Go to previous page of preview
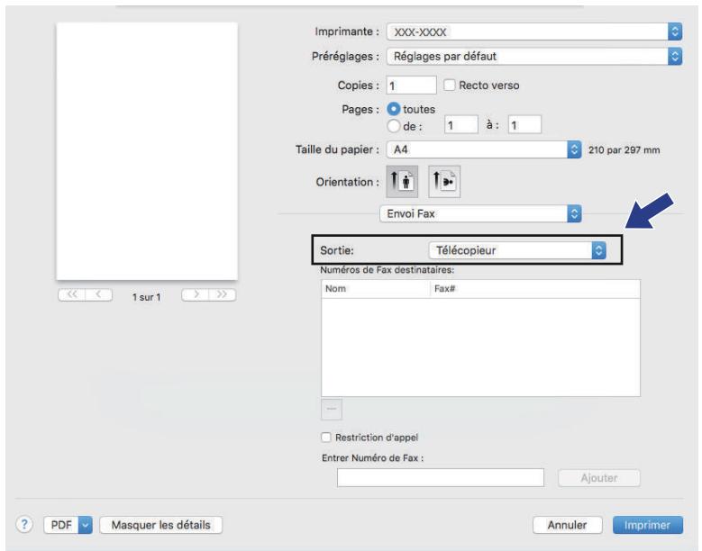 click(98, 294)
